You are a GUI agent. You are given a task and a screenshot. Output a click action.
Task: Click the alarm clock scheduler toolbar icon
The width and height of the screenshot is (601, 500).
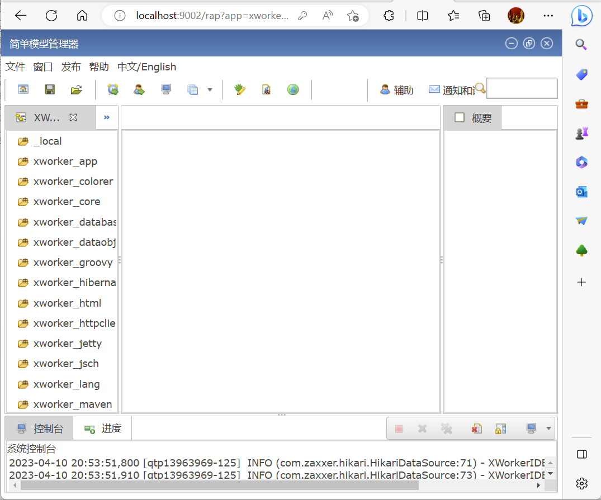pyautogui.click(x=113, y=89)
